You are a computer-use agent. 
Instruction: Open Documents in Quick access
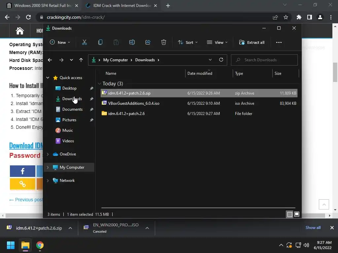72,109
